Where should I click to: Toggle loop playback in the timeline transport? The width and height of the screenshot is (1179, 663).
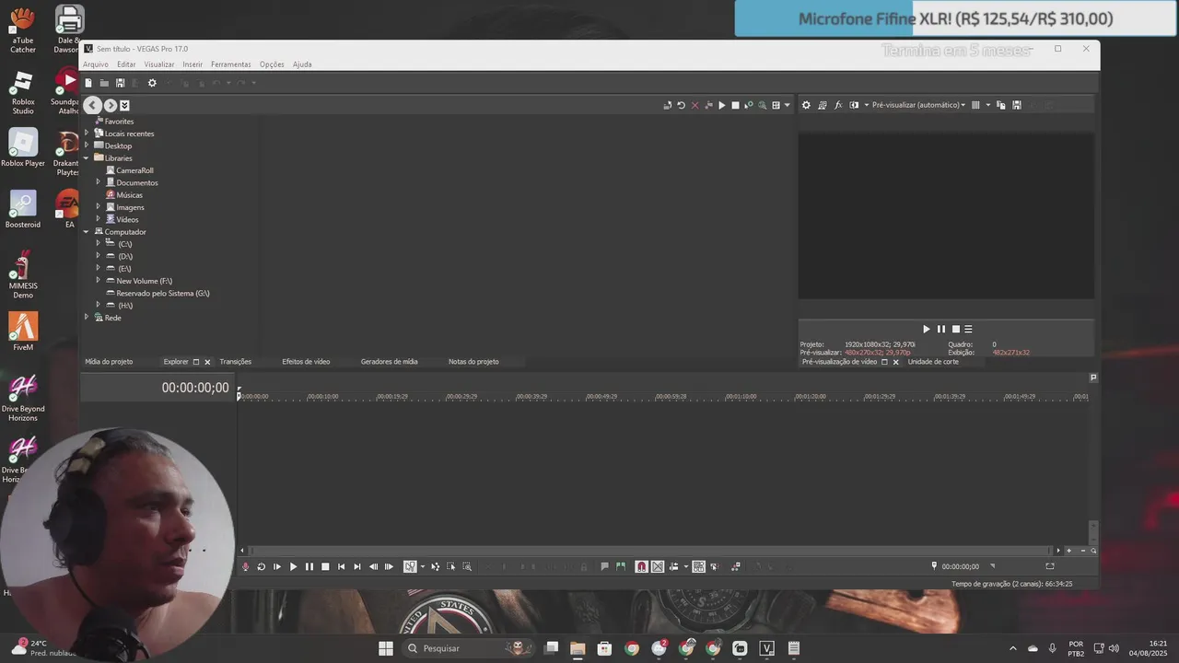[261, 566]
